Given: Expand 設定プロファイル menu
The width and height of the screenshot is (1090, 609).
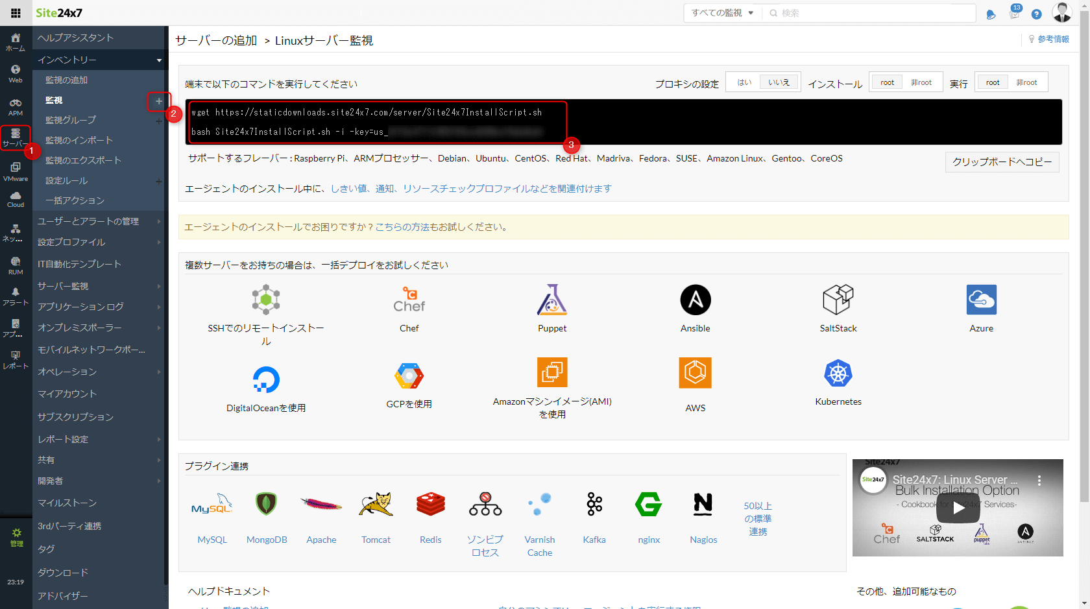Looking at the screenshot, I should 98,242.
